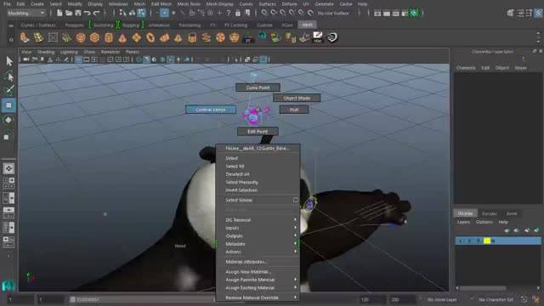This screenshot has height=306, width=544.
Task: Click the NVIDIA eye shelf icon
Action: click(331, 37)
